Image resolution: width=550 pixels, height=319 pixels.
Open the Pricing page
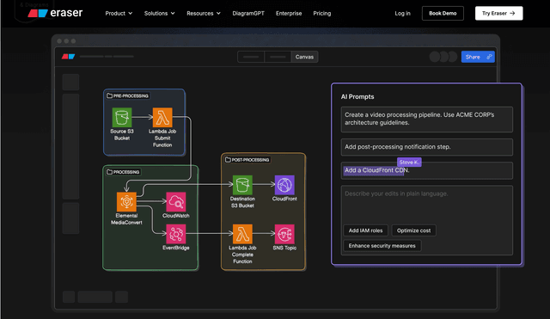click(x=322, y=14)
